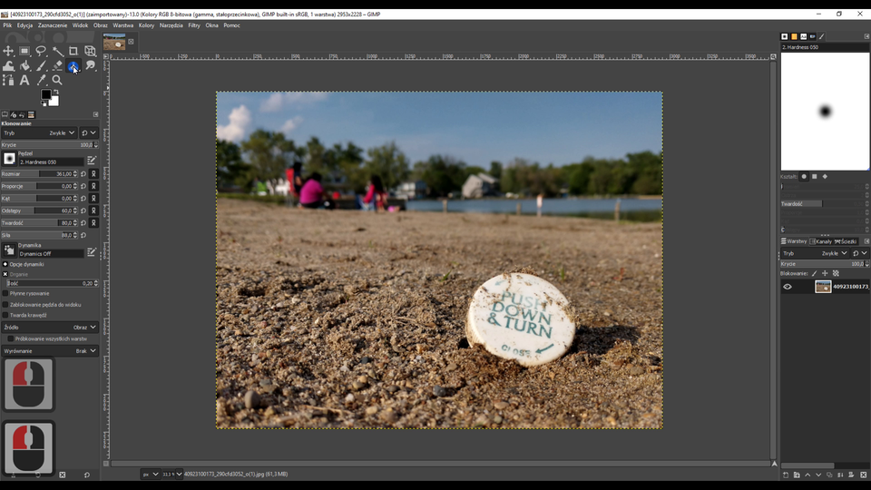Select the Paintbrush tool
The width and height of the screenshot is (871, 490).
coord(41,66)
